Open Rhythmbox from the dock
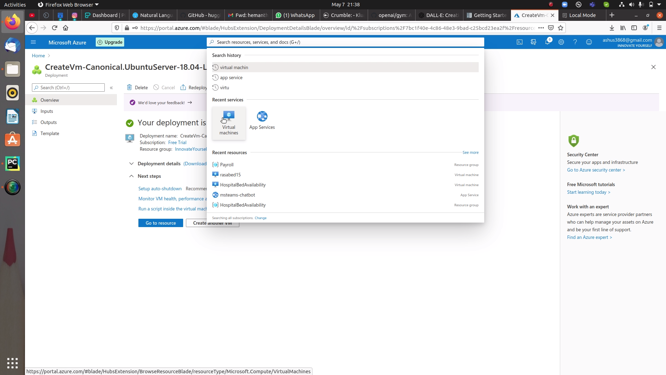The width and height of the screenshot is (666, 375). point(12,93)
